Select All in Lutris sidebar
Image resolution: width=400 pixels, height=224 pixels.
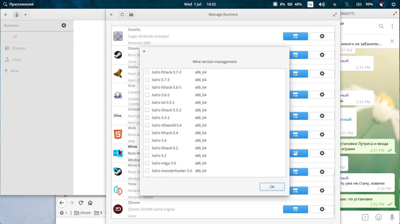(x=37, y=37)
